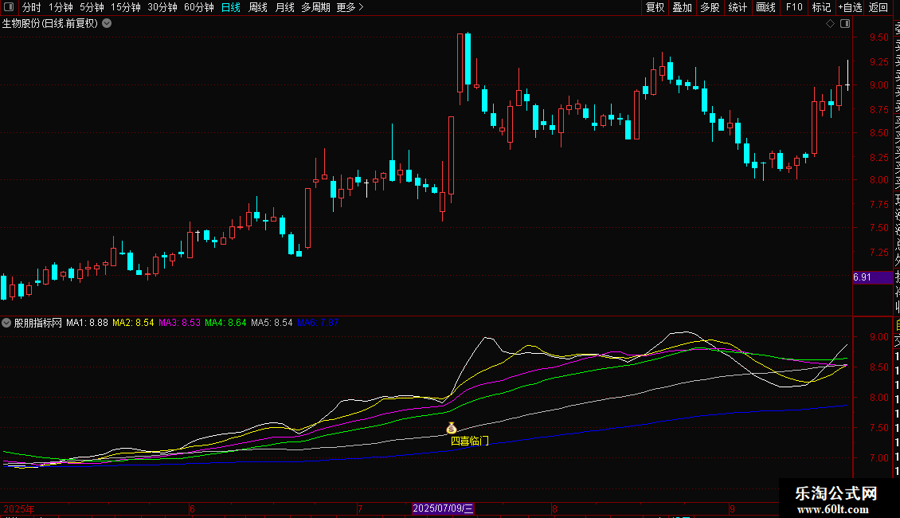Activate the 画线 drawing tool
This screenshot has width=900, height=518.
click(x=765, y=7)
